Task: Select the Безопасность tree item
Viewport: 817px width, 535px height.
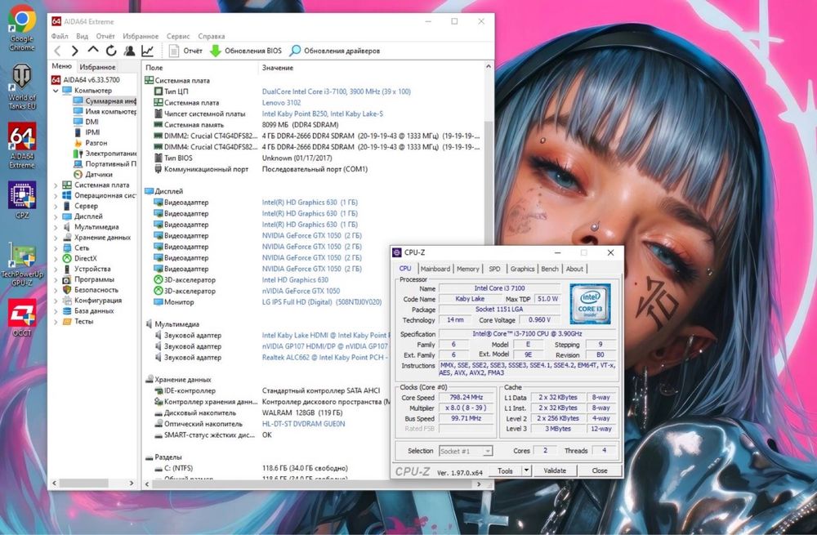Action: pos(90,290)
